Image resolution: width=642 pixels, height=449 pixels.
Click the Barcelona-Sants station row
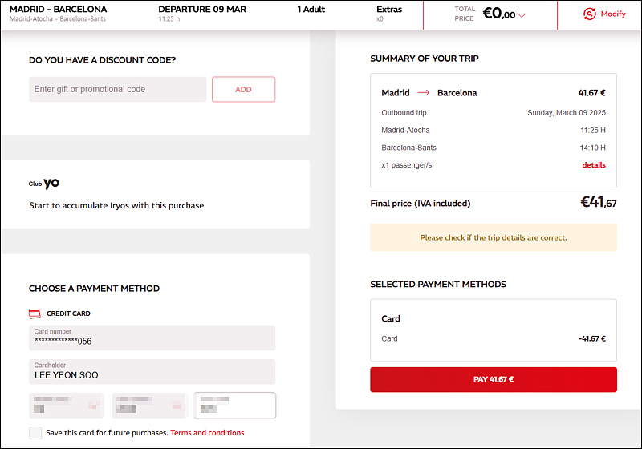(x=494, y=148)
